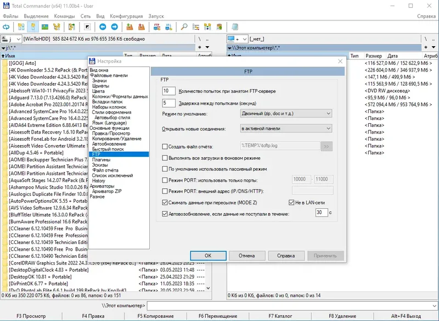
Task: Click 'F8 Удаление' button
Action: pyautogui.click(x=342, y=316)
